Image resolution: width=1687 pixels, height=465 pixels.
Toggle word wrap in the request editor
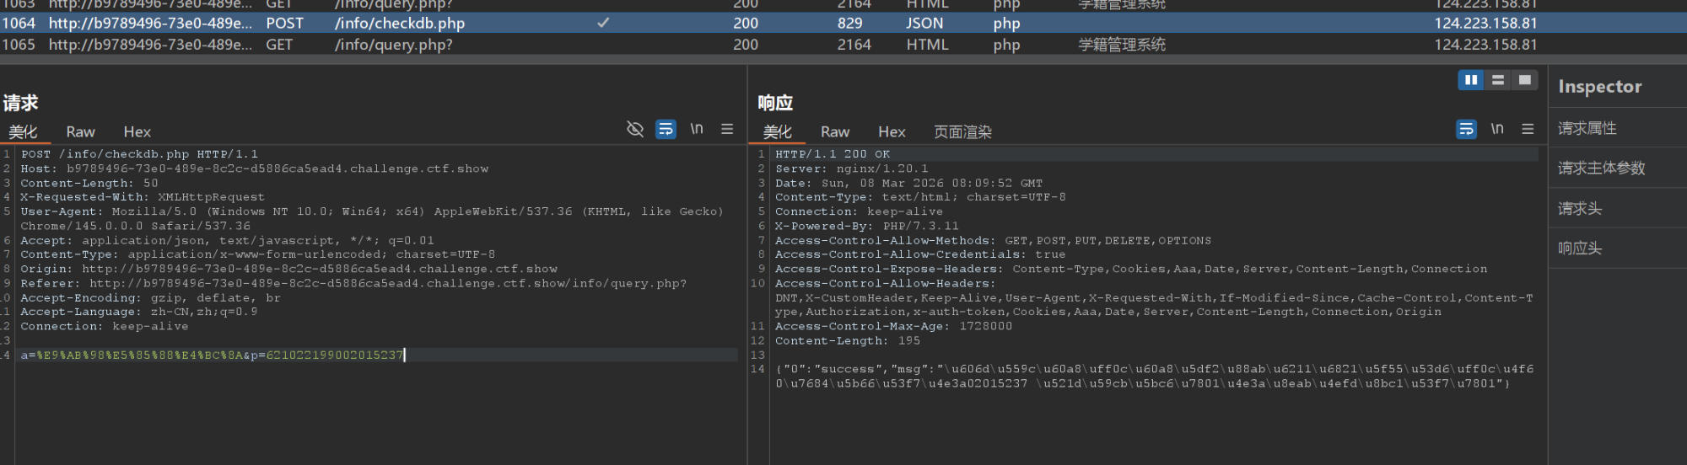click(x=666, y=129)
